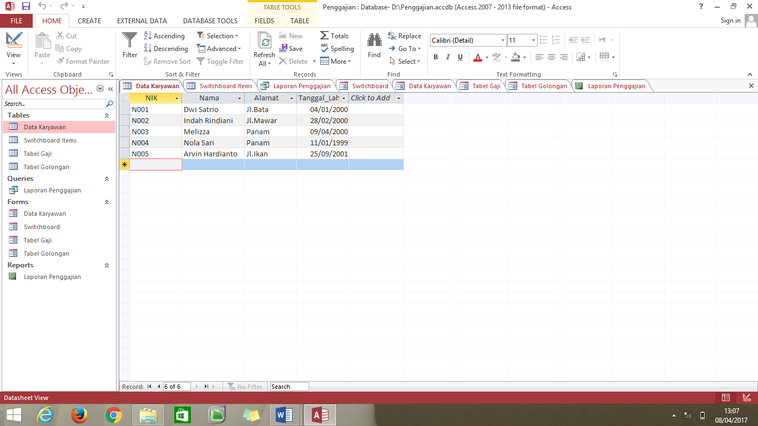Viewport: 758px width, 426px height.
Task: Open Windows Start menu
Action: coord(13,415)
